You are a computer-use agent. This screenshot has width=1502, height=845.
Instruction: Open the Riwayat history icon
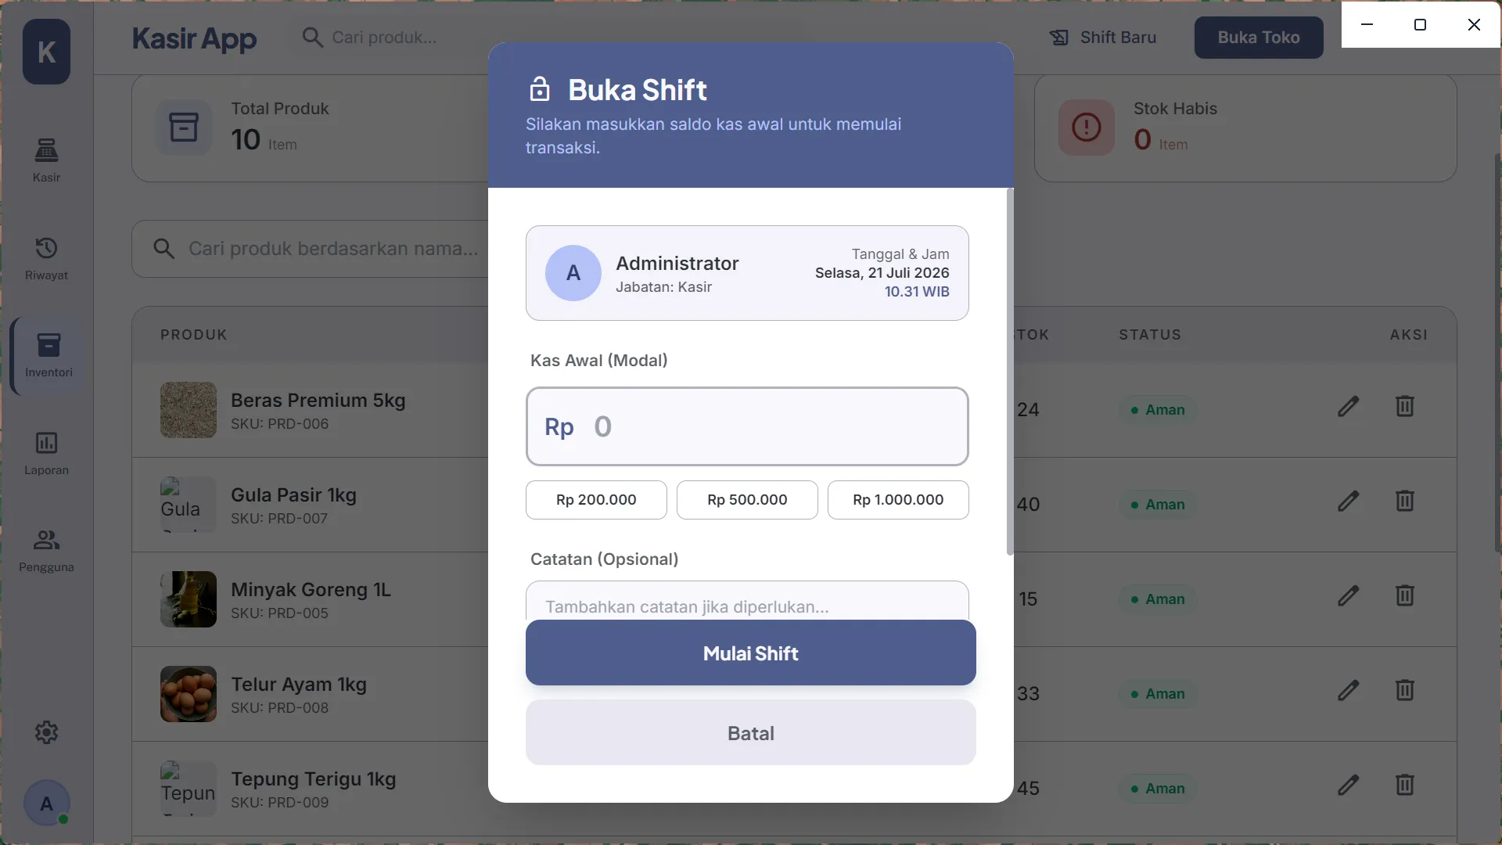pyautogui.click(x=46, y=248)
